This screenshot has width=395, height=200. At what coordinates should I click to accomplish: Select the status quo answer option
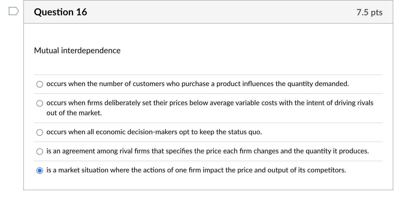(x=39, y=132)
